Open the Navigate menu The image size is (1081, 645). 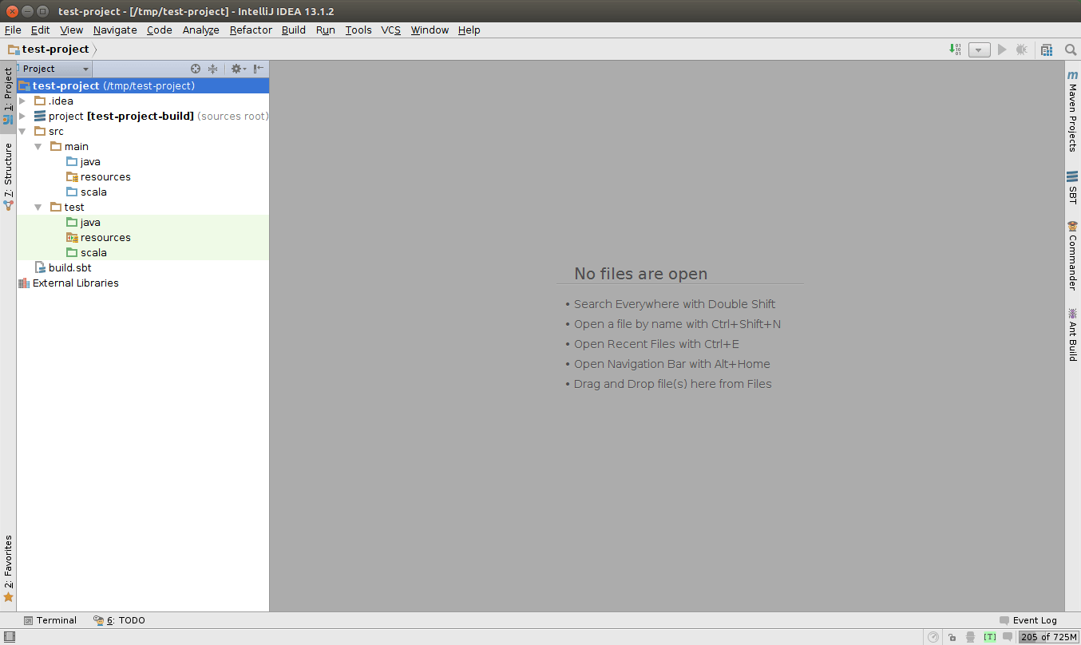tap(115, 30)
